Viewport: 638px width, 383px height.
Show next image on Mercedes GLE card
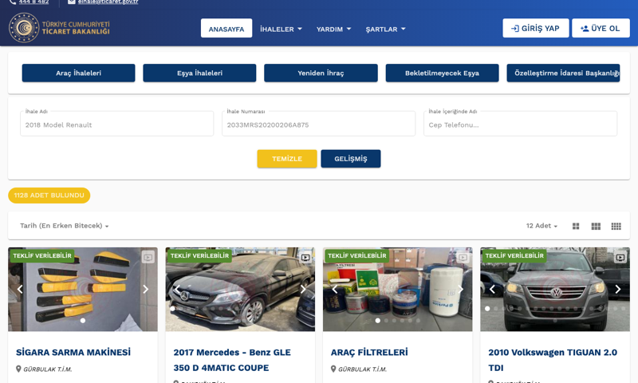click(303, 289)
